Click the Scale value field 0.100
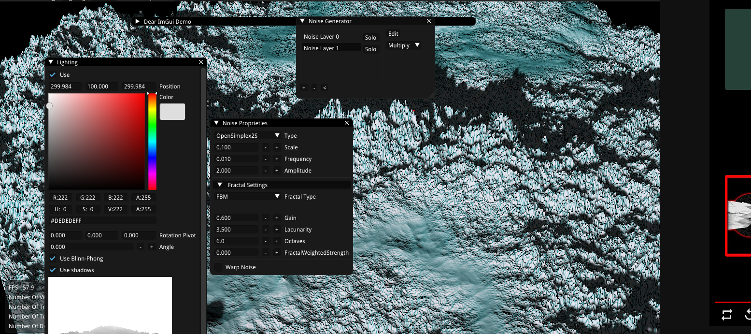 tap(236, 147)
